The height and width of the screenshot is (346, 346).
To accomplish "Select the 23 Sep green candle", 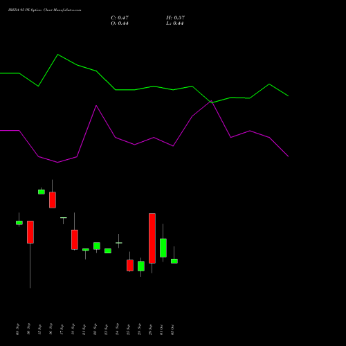I will point(108,251).
